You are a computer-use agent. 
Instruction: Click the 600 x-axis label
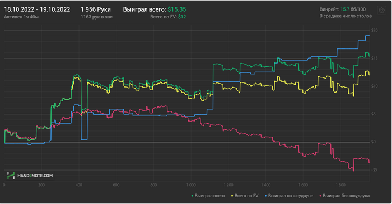(x=116, y=185)
